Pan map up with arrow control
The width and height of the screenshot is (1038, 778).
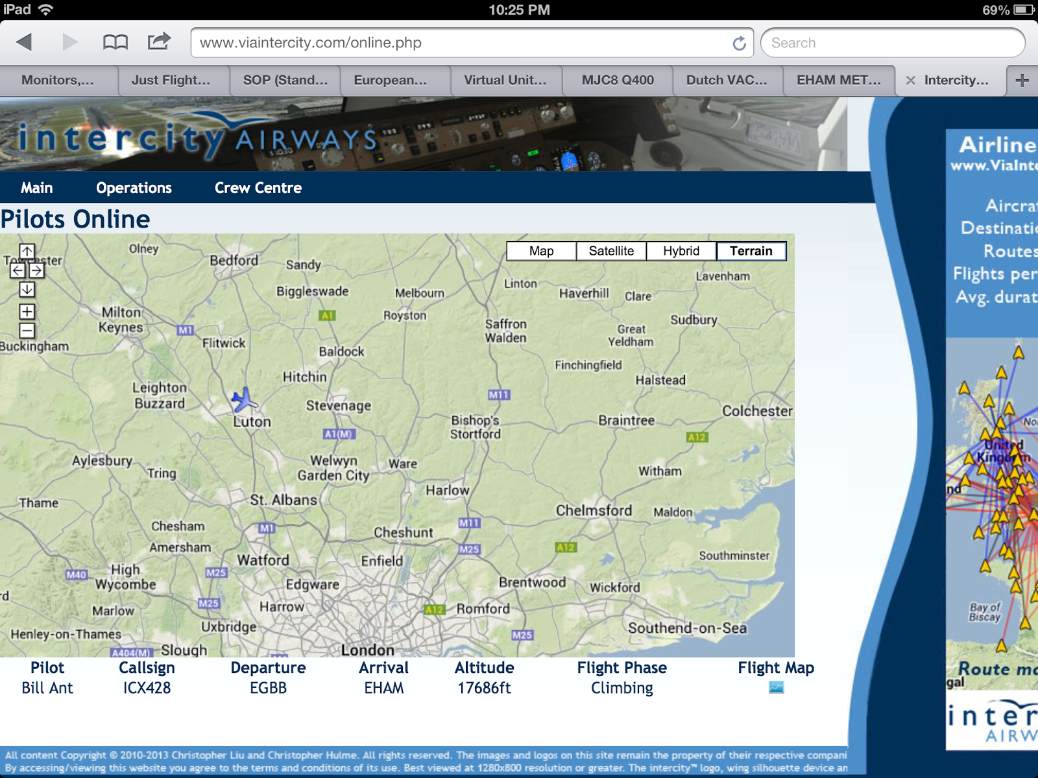coord(27,252)
